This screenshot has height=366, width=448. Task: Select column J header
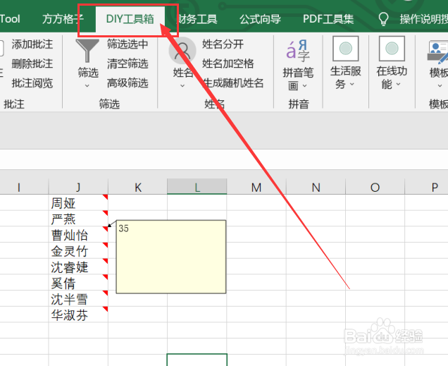78,188
